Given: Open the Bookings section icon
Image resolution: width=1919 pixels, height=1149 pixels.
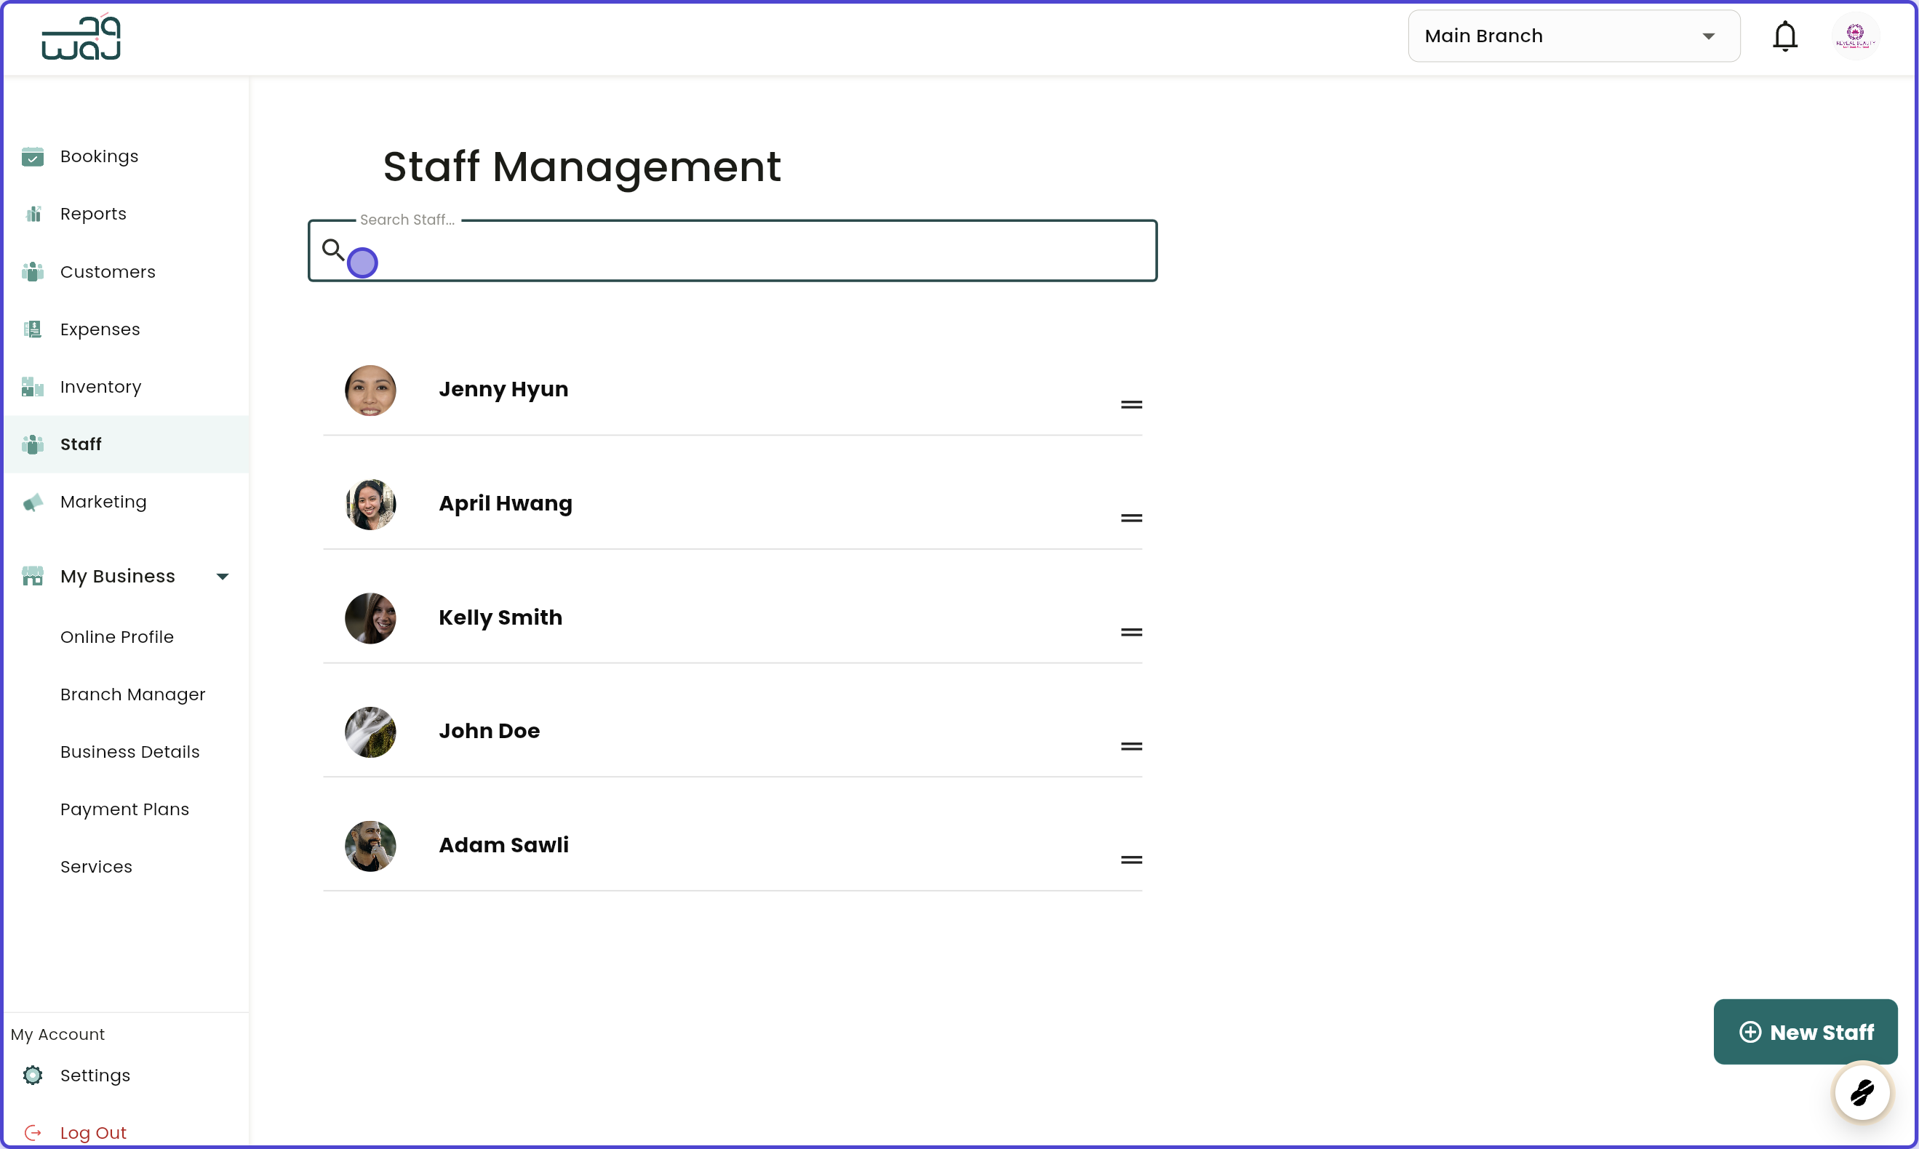Looking at the screenshot, I should (x=33, y=156).
